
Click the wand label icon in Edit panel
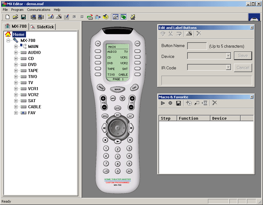coord(189,33)
